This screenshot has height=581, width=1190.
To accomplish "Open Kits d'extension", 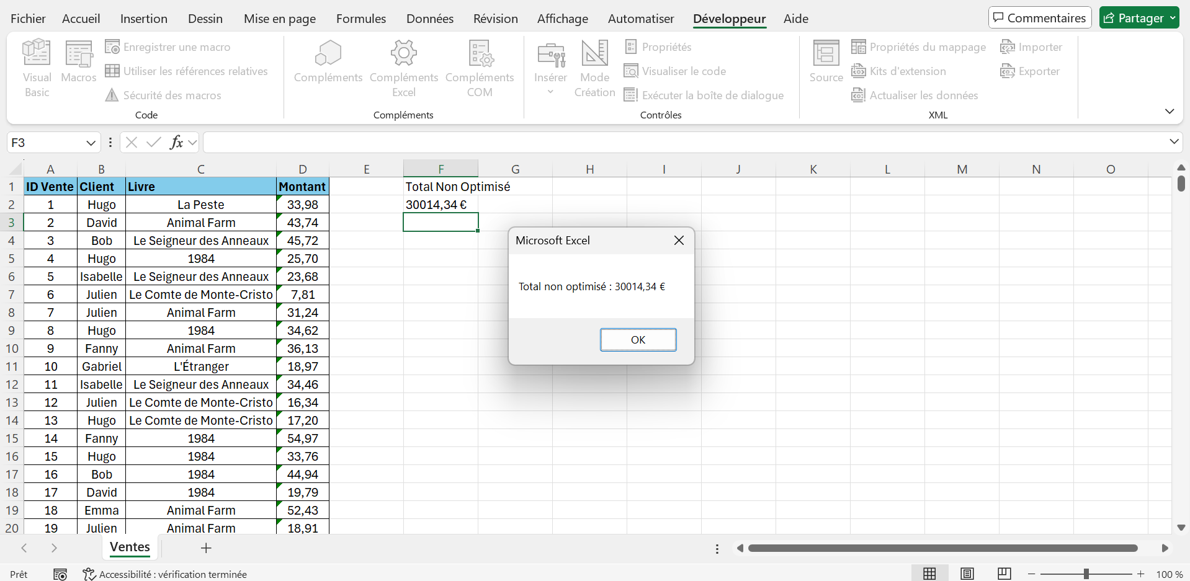I will [898, 71].
